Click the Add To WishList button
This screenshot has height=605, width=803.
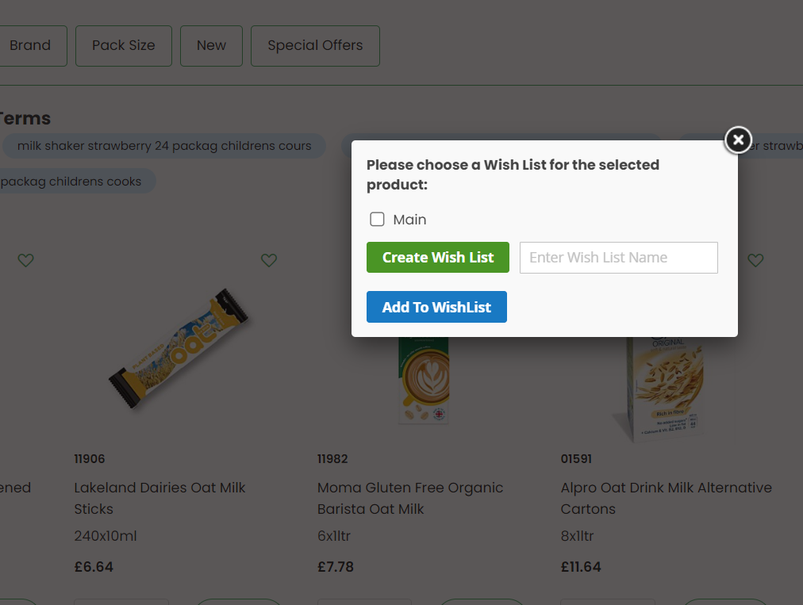point(436,308)
